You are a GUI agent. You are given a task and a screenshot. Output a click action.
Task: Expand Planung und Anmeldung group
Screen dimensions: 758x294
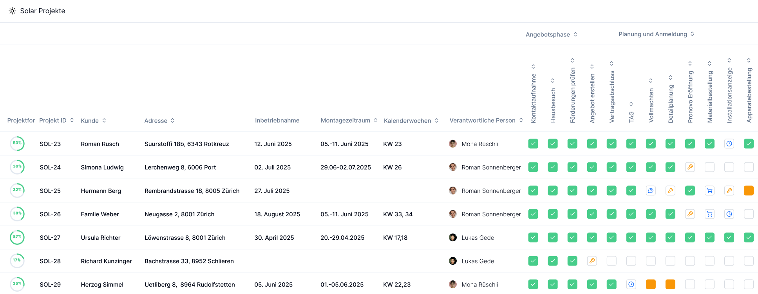tap(692, 34)
